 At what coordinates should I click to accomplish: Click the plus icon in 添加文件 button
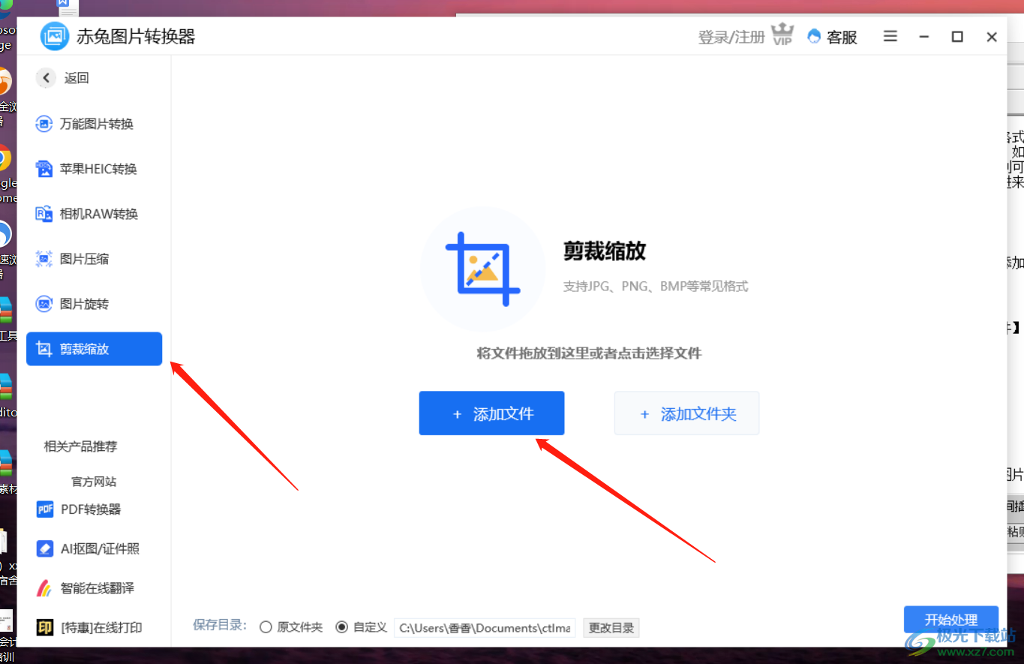457,414
